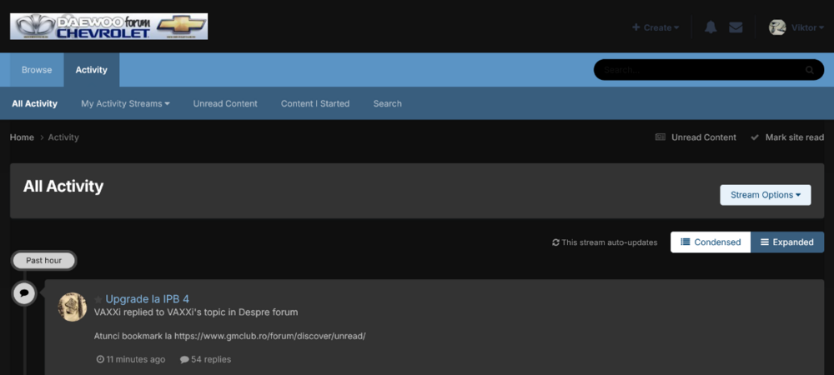Screen dimensions: 834x375
Task: Click the star icon beside Upgrade la IPB 4
Action: pos(98,299)
